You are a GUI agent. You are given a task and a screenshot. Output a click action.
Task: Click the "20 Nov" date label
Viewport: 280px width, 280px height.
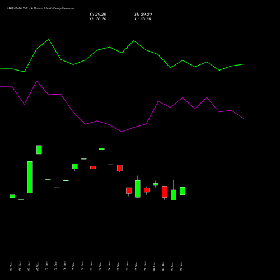91,266
